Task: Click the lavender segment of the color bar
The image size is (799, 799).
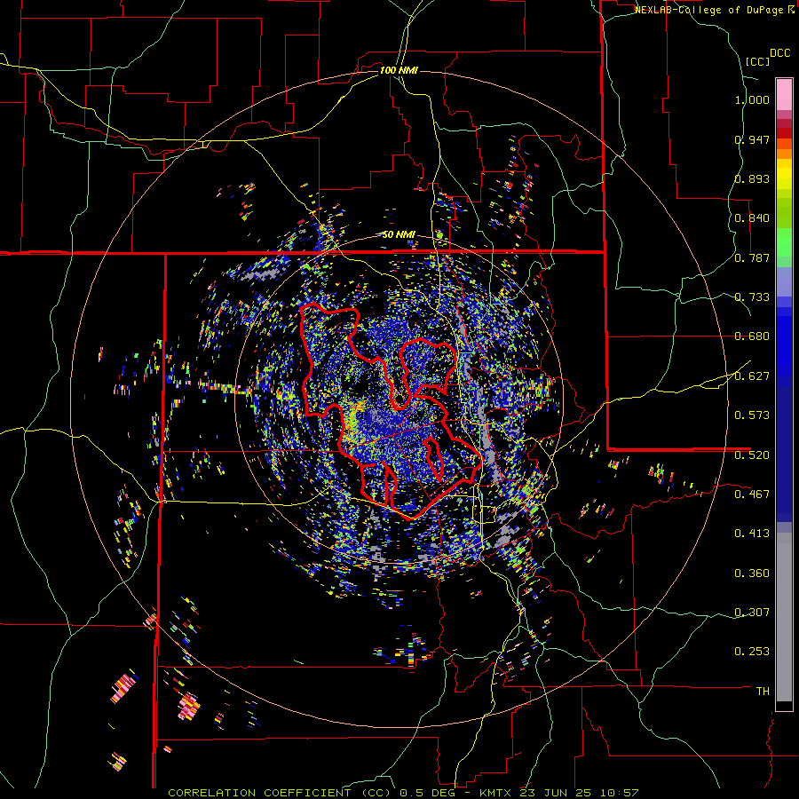Action: (x=784, y=281)
